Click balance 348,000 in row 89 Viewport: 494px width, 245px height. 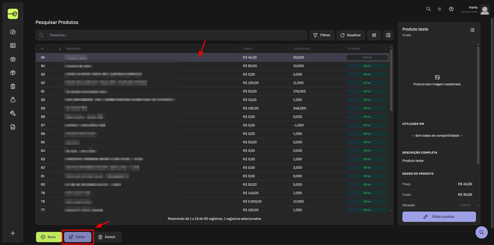tap(299, 108)
